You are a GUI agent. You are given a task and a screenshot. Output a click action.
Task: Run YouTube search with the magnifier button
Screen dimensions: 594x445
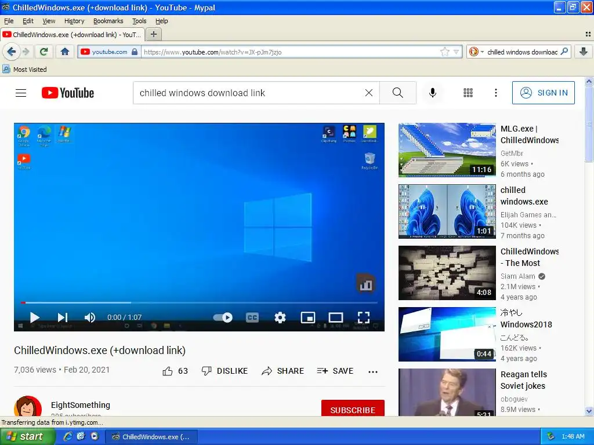click(398, 93)
